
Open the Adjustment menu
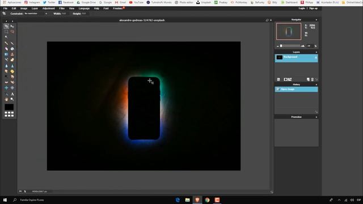point(49,8)
